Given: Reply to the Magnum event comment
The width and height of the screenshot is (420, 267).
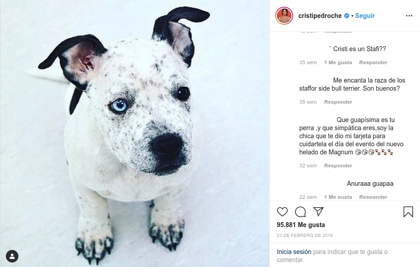Looking at the screenshot, I should click(338, 166).
